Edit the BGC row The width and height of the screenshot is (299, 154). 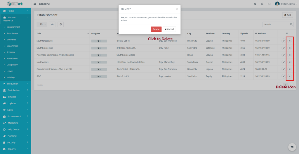284,76
